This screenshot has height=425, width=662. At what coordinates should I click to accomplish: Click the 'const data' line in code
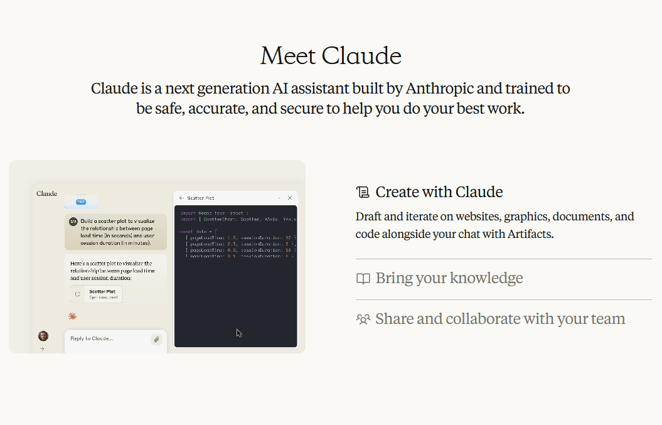click(198, 232)
